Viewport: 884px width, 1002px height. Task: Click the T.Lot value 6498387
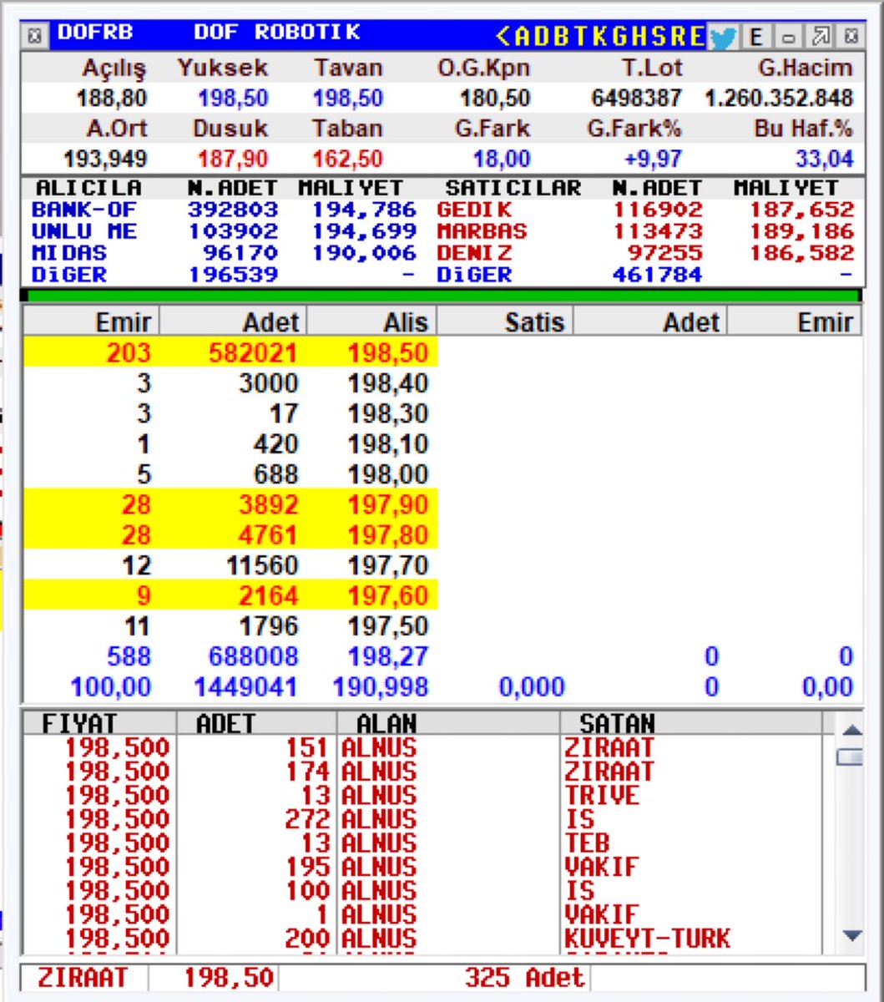(x=636, y=99)
